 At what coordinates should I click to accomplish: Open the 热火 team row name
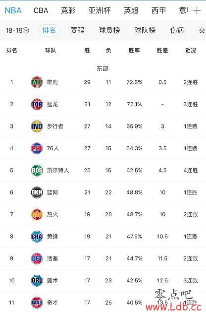(52, 214)
